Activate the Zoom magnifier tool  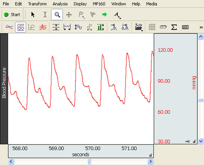click(x=57, y=15)
